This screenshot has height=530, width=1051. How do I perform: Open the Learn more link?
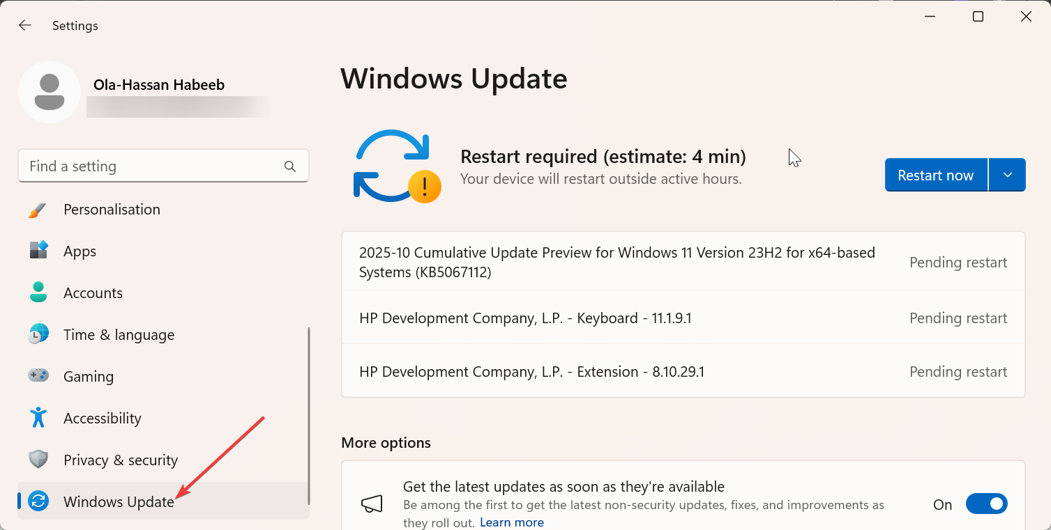click(x=511, y=522)
